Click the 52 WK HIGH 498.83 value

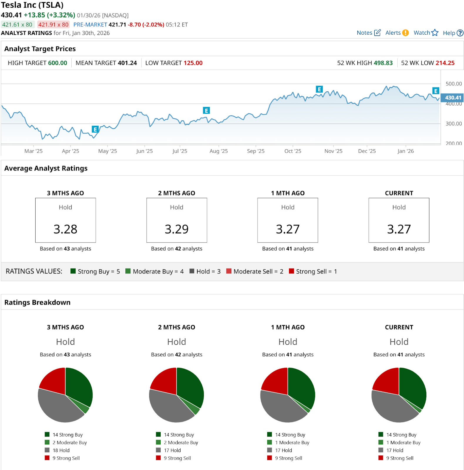click(x=383, y=63)
